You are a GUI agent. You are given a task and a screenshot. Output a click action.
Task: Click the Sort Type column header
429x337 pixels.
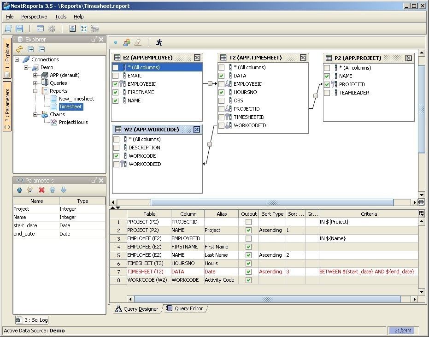point(272,214)
